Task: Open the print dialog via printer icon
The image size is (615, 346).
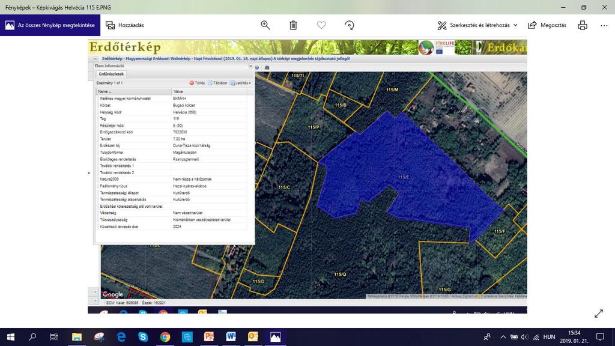Action: [583, 25]
